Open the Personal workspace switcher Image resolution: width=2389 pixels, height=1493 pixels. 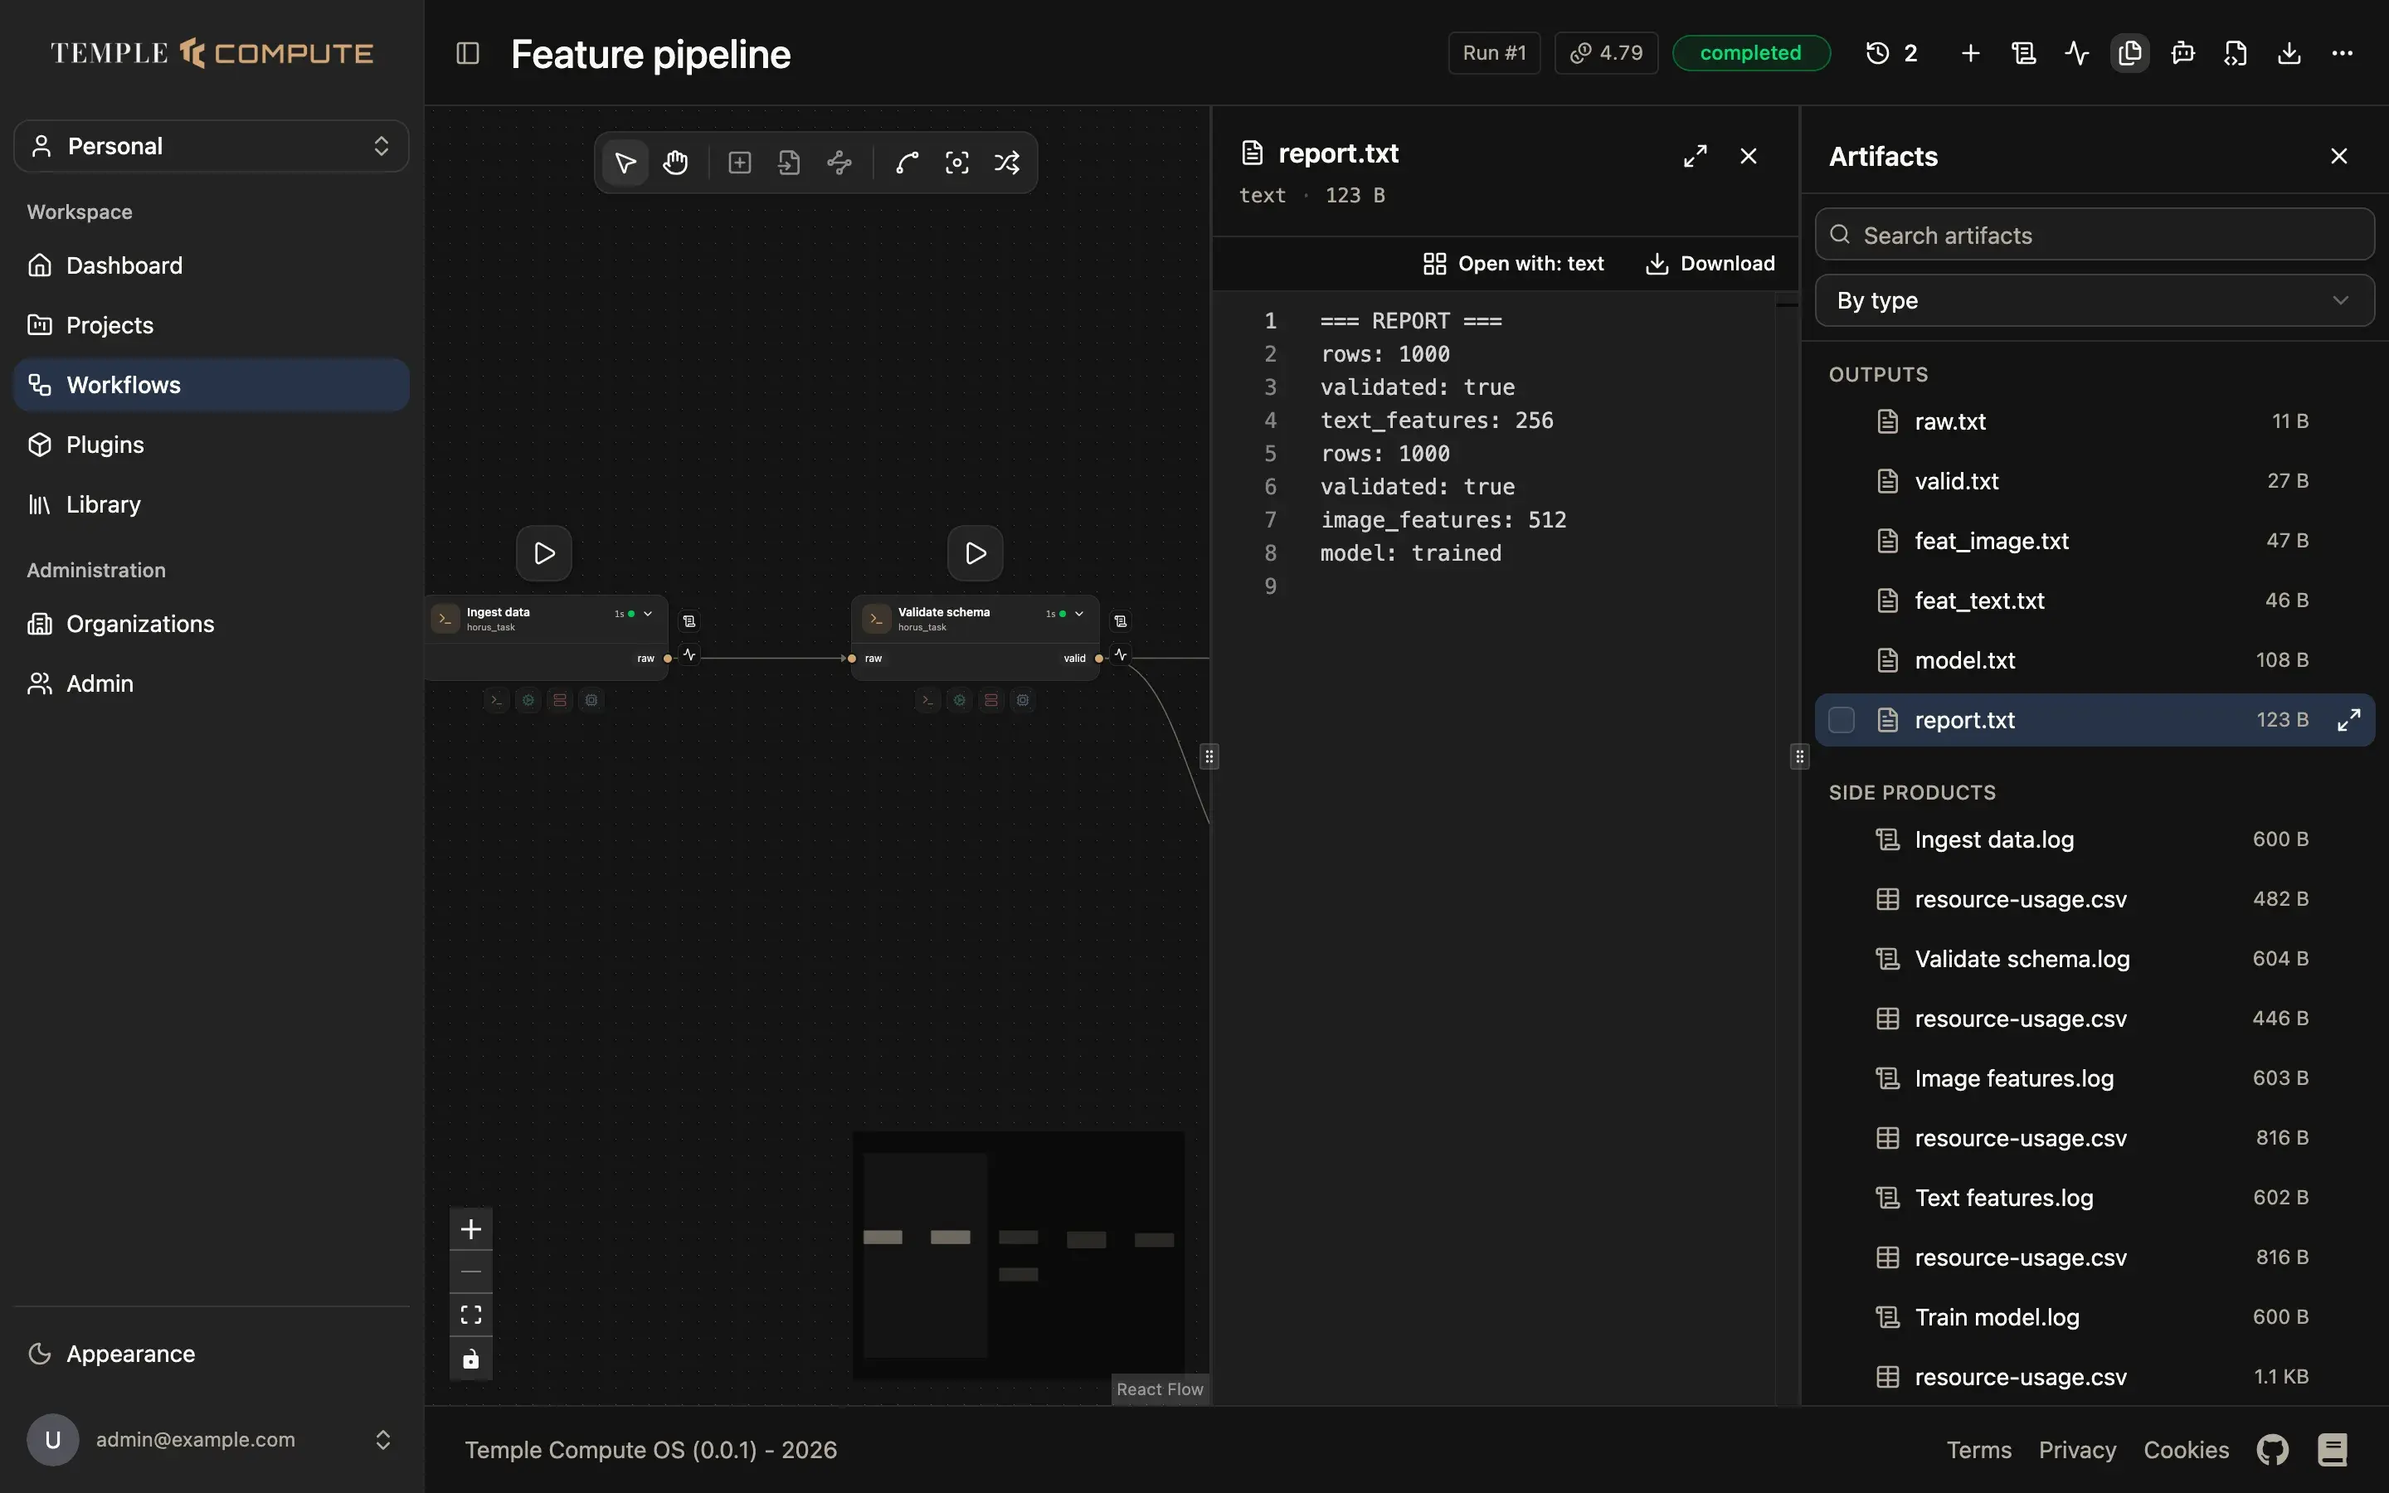coord(212,146)
